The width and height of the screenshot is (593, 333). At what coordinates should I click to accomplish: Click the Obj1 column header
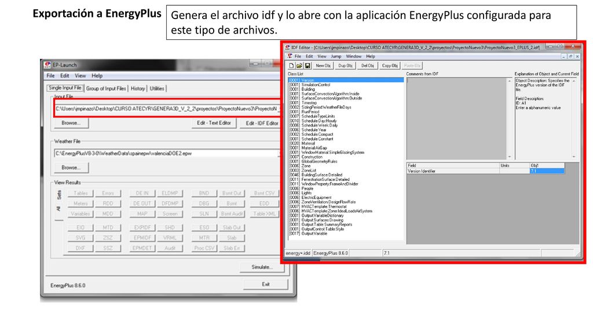[x=547, y=165]
